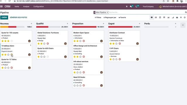The width and height of the screenshot is (187, 105).
Task: Open the home/debug icon in top bar
Action: [x=127, y=6]
